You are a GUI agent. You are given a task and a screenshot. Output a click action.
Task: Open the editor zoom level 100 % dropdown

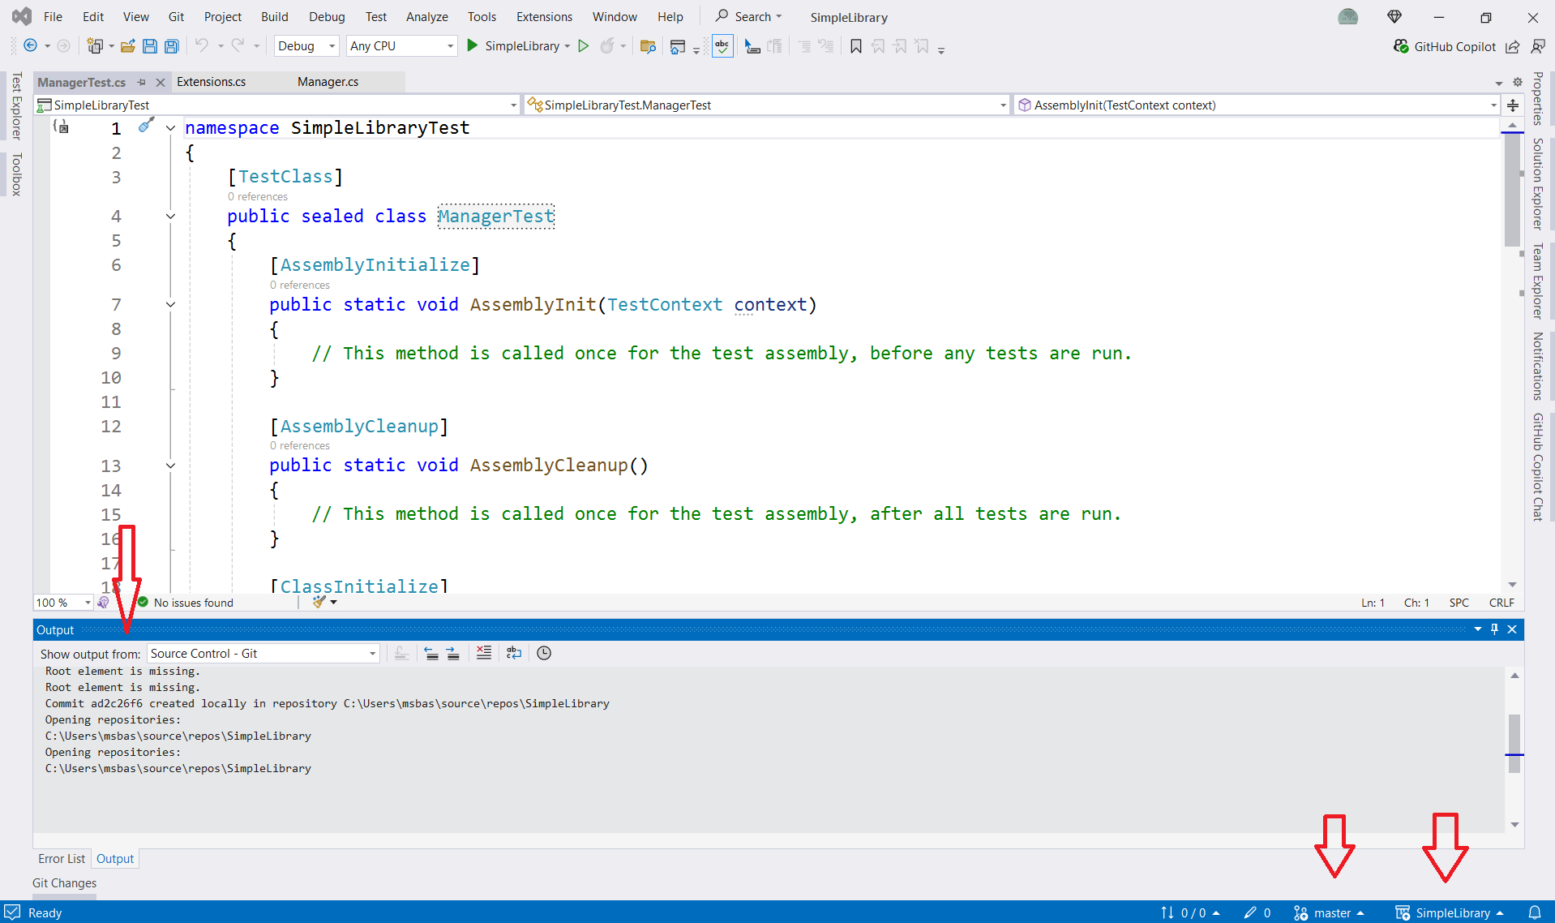pyautogui.click(x=63, y=603)
